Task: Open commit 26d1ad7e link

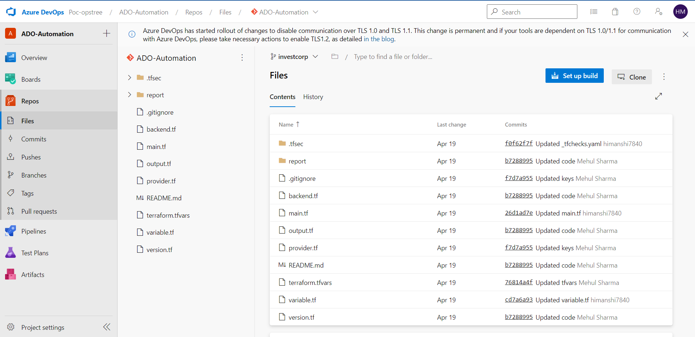Action: point(519,213)
